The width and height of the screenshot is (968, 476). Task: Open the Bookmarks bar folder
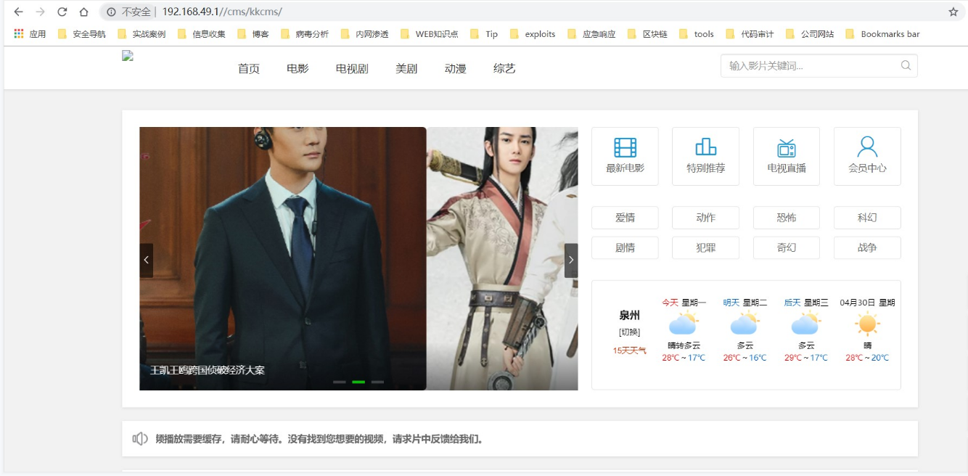pyautogui.click(x=883, y=34)
